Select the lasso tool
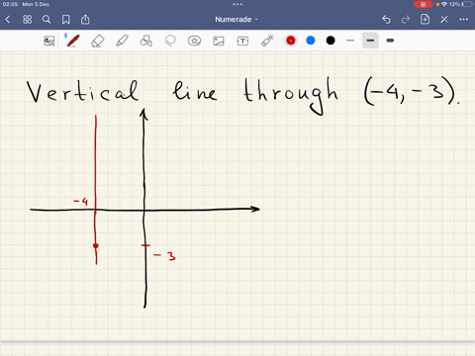 coord(170,41)
